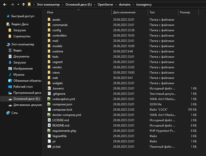Click the assets folder icon
The height and width of the screenshot is (156, 206).
pyautogui.click(x=49, y=19)
